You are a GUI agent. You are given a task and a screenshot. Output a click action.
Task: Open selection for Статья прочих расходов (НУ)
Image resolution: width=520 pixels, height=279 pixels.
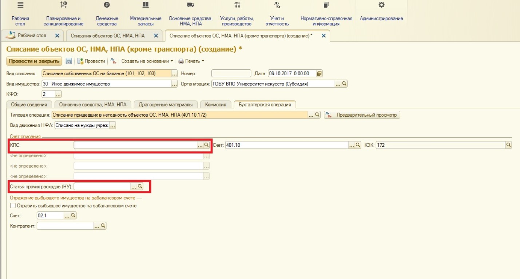(134, 186)
